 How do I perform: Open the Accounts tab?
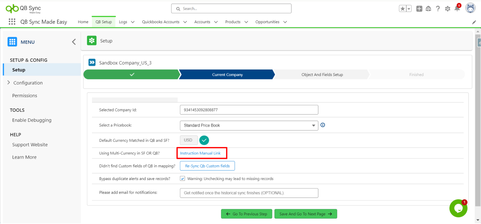point(202,22)
